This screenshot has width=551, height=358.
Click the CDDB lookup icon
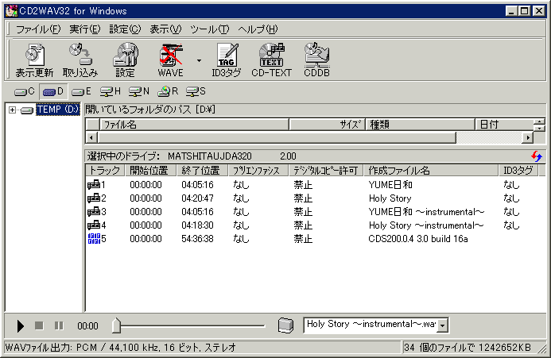316,60
